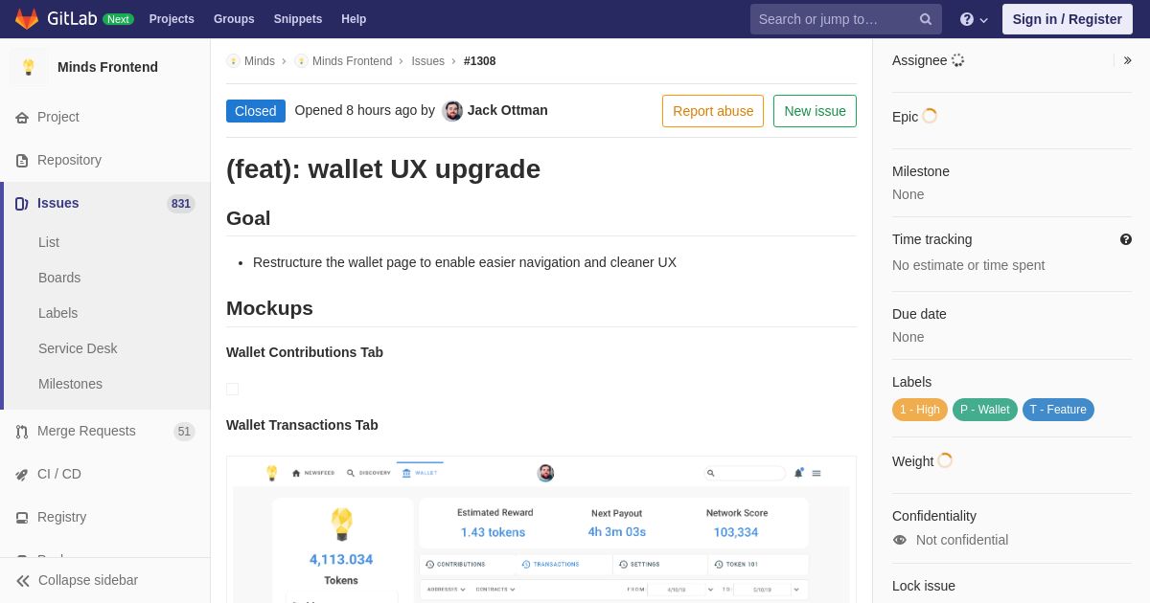Click the Issues icon in sidebar
This screenshot has width=1150, height=603.
point(22,204)
